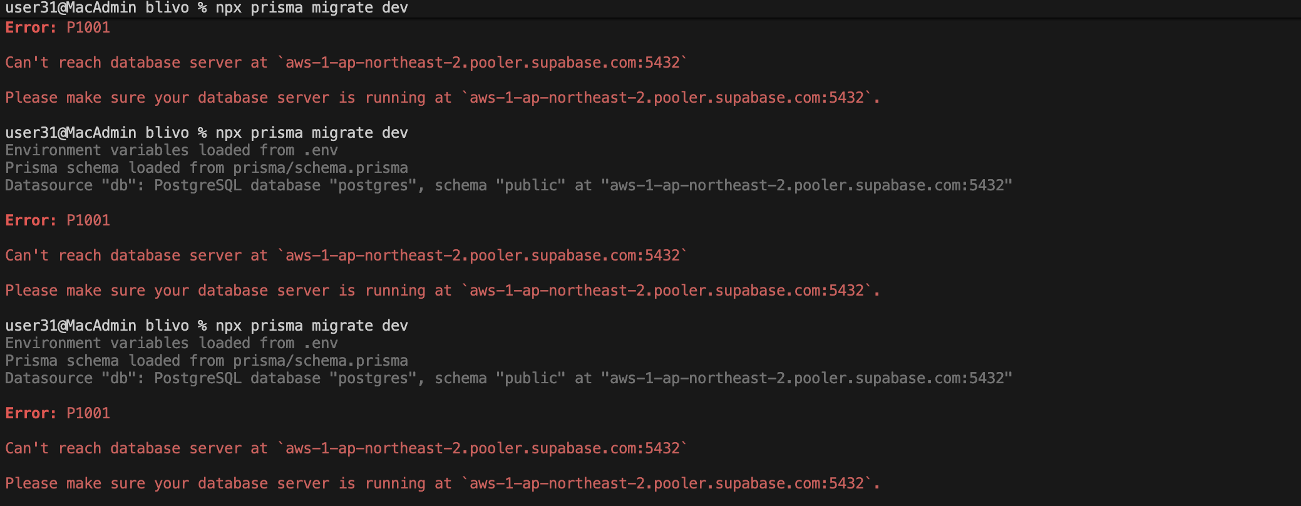Click the second "Environment variables loaded" line
The height and width of the screenshot is (506, 1301).
point(171,343)
